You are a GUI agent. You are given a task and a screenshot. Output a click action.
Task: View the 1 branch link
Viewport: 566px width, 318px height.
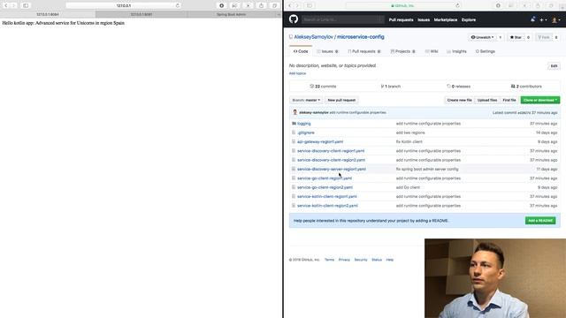[x=391, y=87]
